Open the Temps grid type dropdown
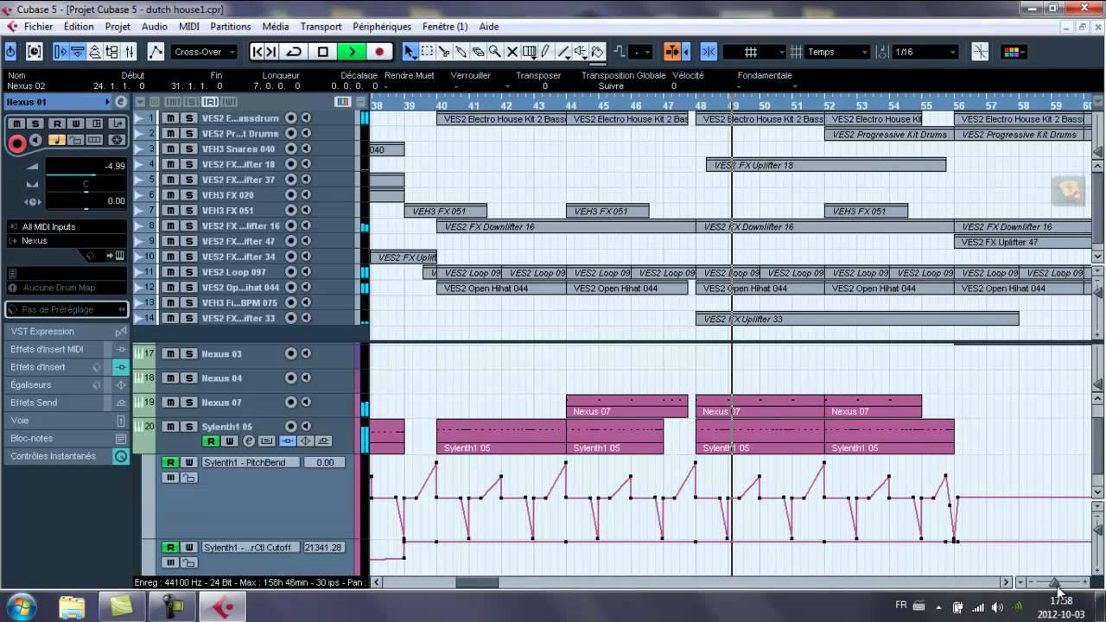Viewport: 1106px width, 622px height. point(836,52)
